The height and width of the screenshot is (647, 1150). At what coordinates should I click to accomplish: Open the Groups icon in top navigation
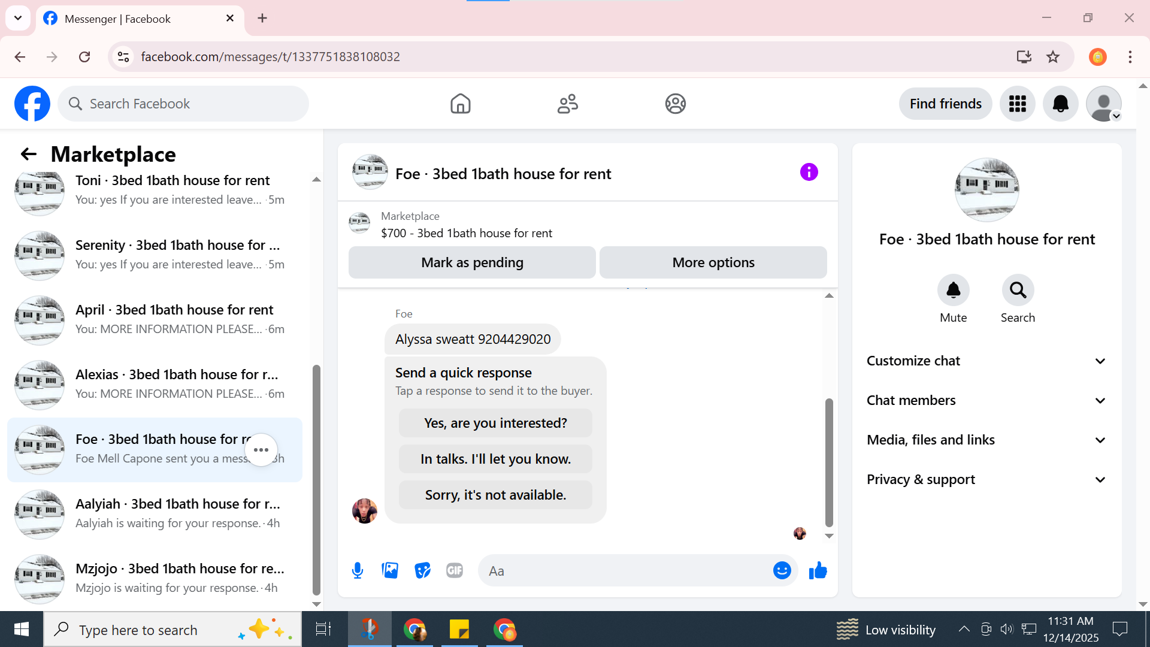click(x=675, y=104)
